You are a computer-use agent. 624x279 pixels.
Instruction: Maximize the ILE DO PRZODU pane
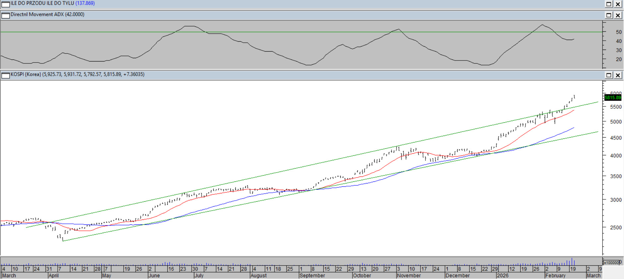[609, 4]
